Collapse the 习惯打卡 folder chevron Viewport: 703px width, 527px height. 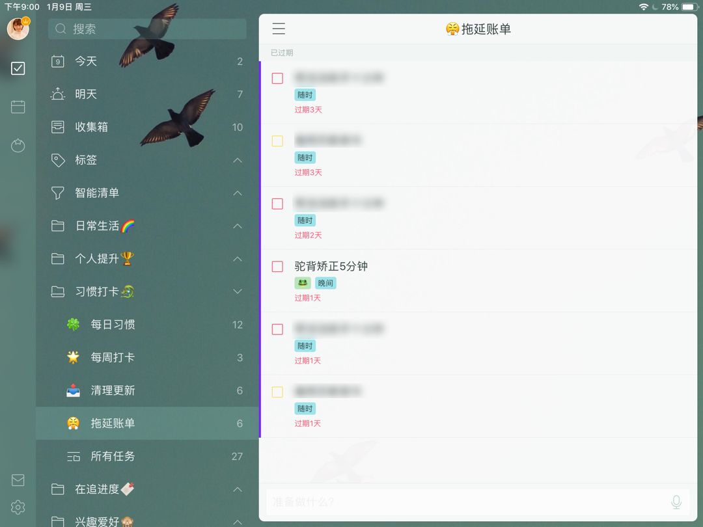coord(238,291)
